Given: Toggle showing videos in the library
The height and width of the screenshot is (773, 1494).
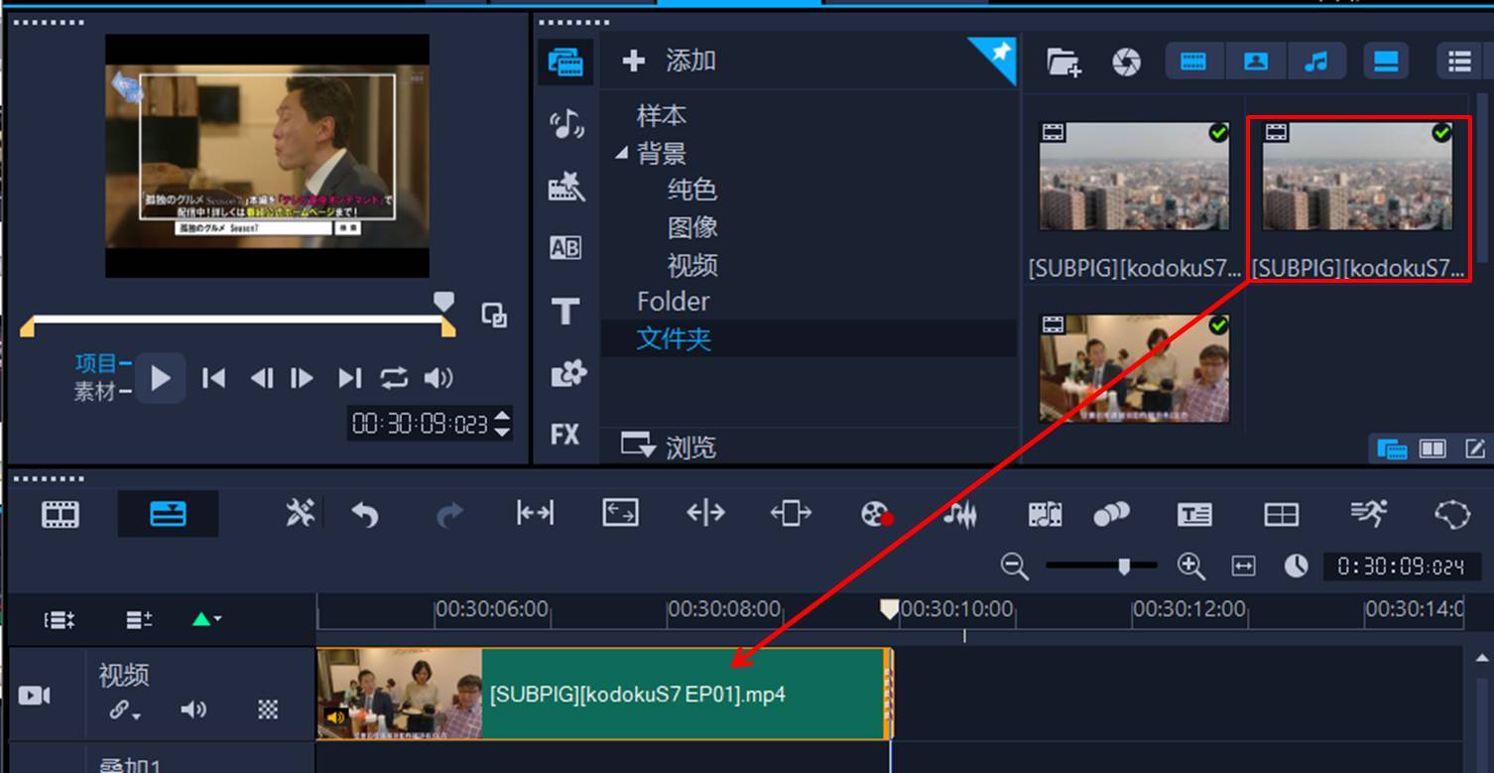Looking at the screenshot, I should coord(1193,62).
